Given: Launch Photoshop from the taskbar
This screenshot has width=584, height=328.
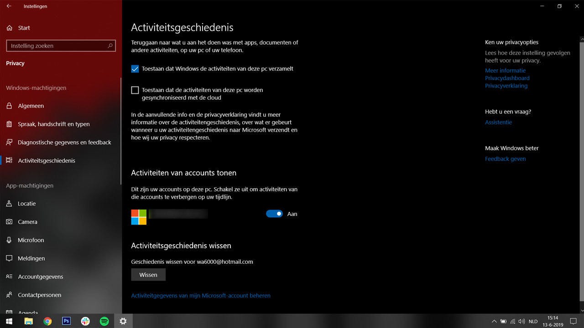Looking at the screenshot, I should coord(66,321).
